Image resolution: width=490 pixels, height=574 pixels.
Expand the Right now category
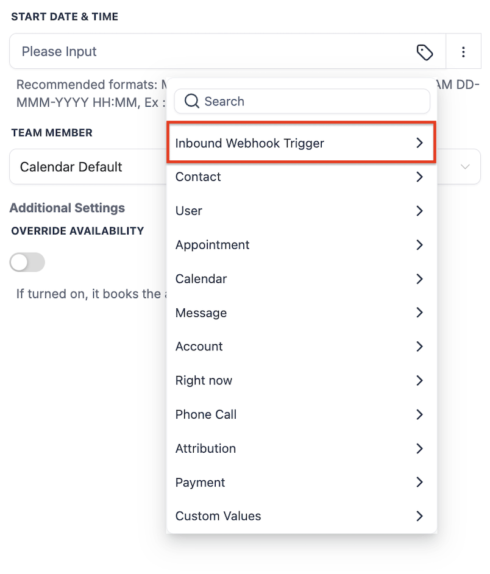[x=302, y=380]
